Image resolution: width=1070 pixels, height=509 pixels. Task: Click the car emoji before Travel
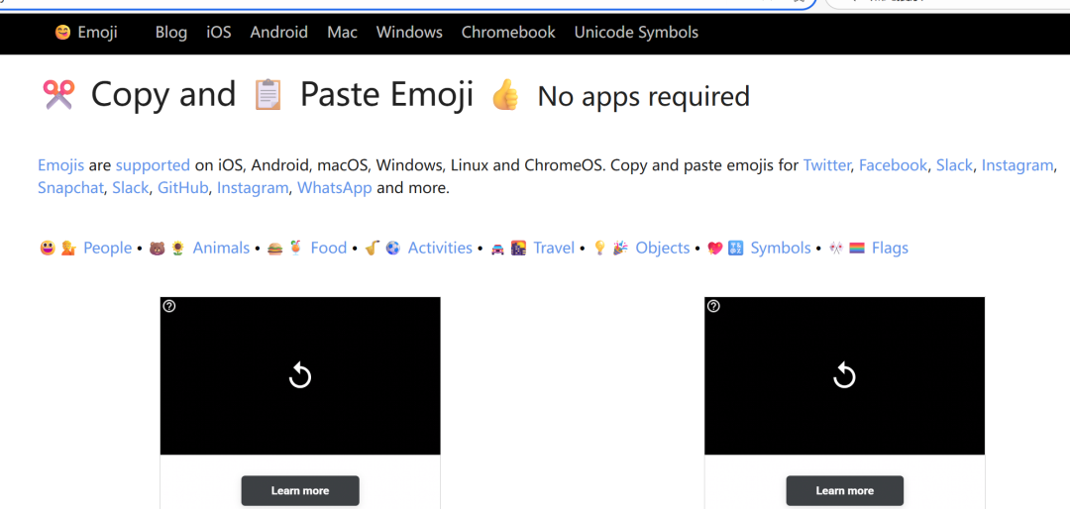[x=497, y=249]
